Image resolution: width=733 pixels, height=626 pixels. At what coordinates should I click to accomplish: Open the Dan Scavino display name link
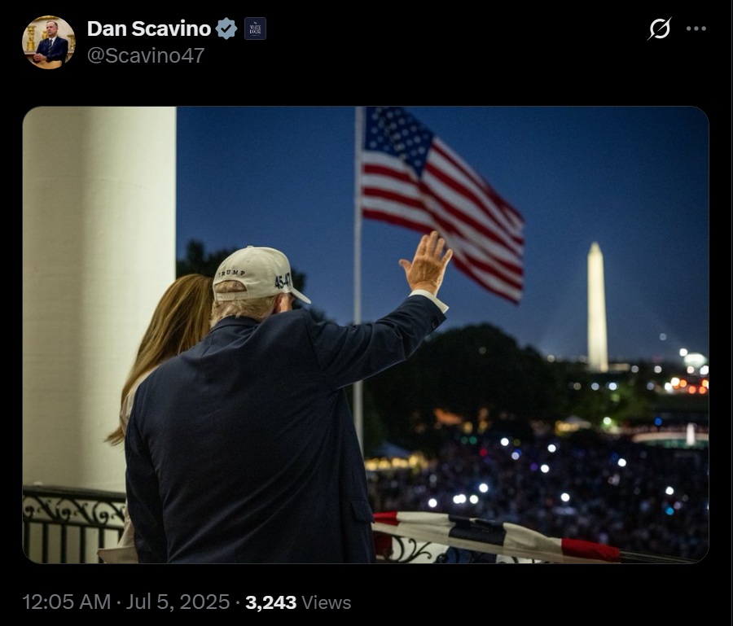point(149,28)
